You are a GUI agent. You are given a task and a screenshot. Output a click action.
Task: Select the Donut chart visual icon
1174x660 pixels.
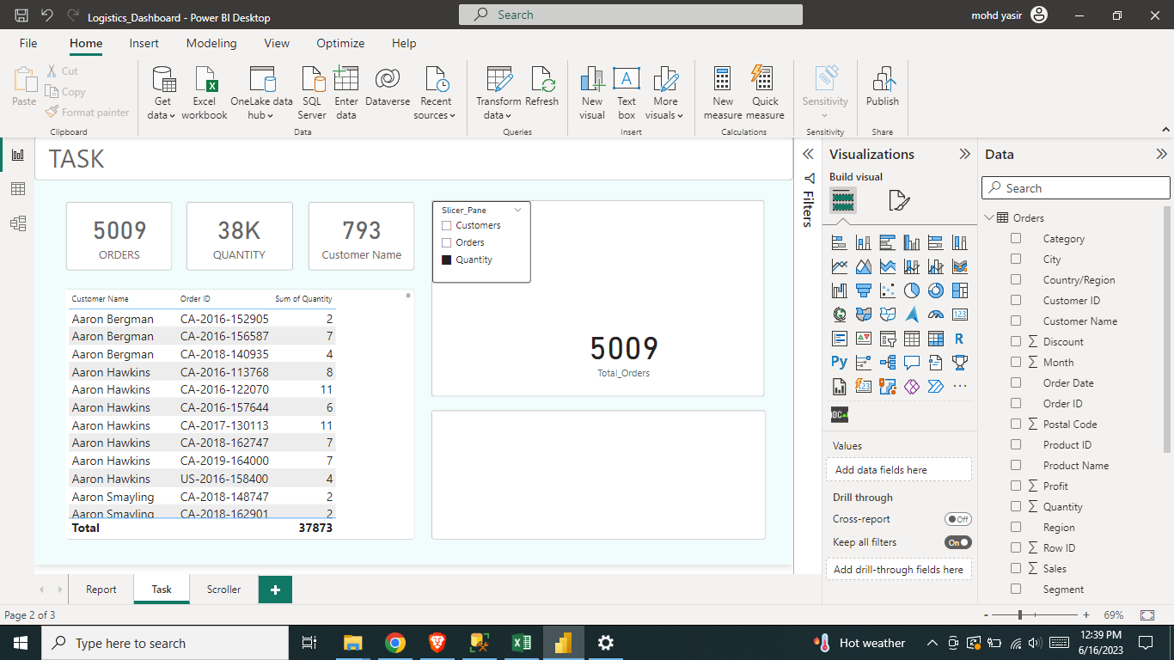936,290
